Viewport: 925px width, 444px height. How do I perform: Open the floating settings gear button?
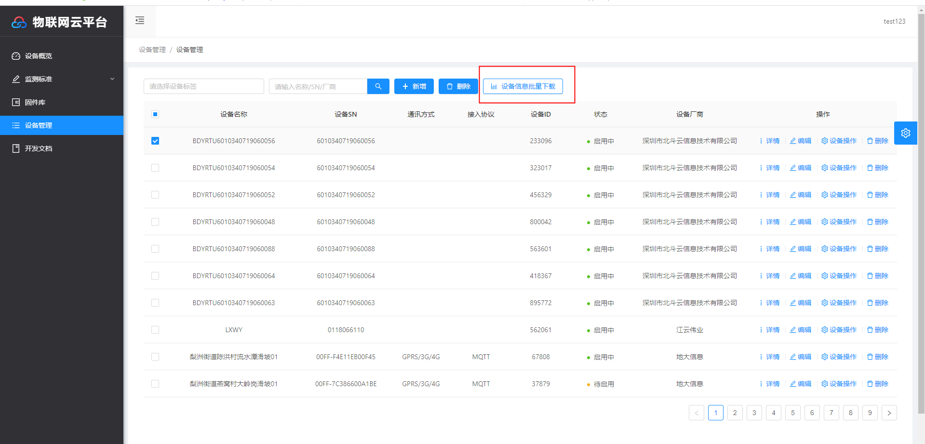click(905, 133)
